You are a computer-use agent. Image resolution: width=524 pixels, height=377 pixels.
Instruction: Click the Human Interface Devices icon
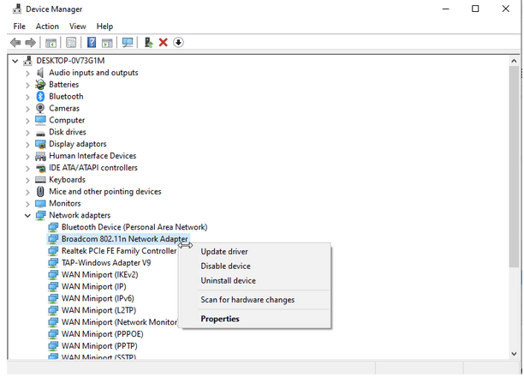(40, 156)
